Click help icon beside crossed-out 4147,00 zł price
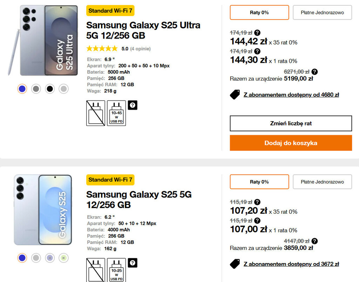Image resolution: width=359 pixels, height=282 pixels. [x=314, y=241]
